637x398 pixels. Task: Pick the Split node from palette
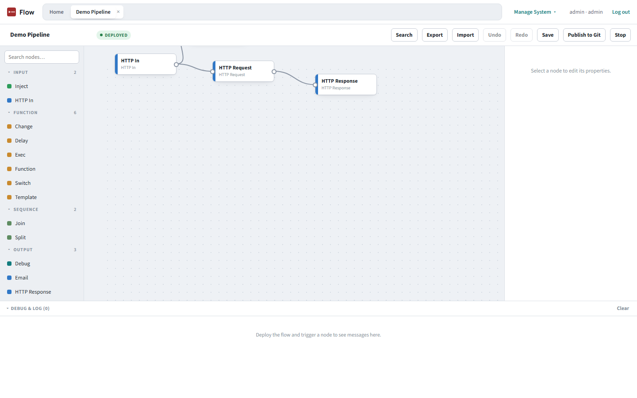pyautogui.click(x=42, y=237)
